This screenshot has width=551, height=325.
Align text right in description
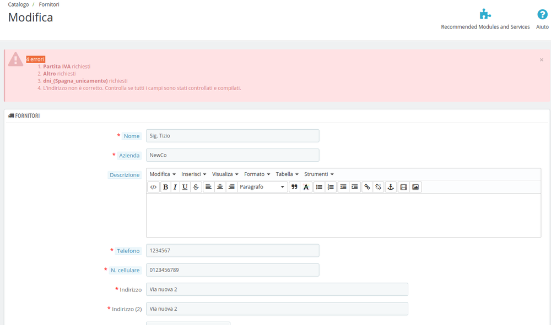pyautogui.click(x=231, y=187)
